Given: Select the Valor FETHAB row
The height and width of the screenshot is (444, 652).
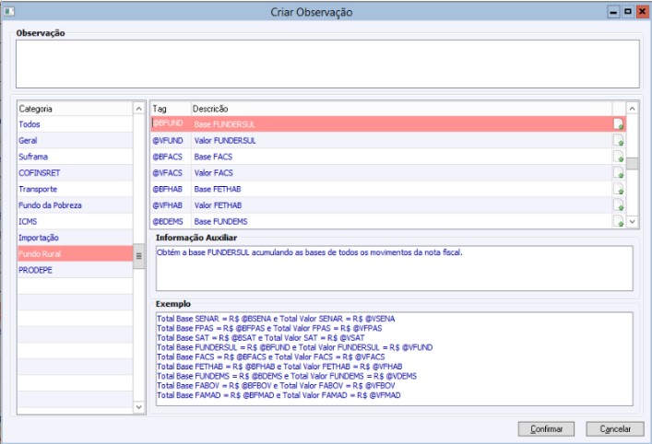Looking at the screenshot, I should click(x=388, y=205).
